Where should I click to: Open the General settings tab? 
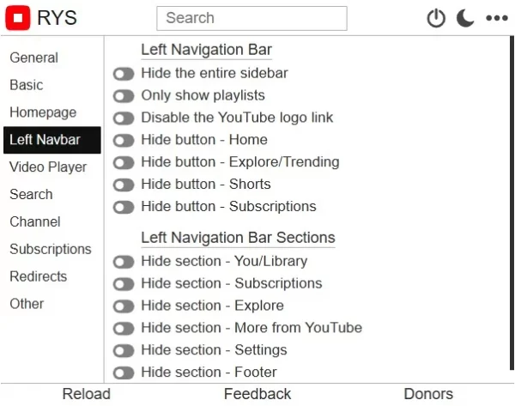pyautogui.click(x=52, y=58)
